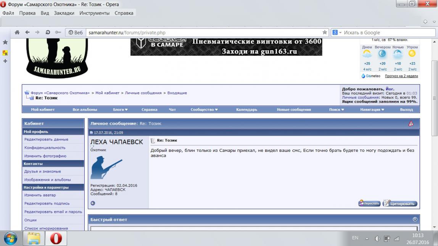Open the Opera browser from the taskbar
438x246 pixels.
tap(56, 238)
